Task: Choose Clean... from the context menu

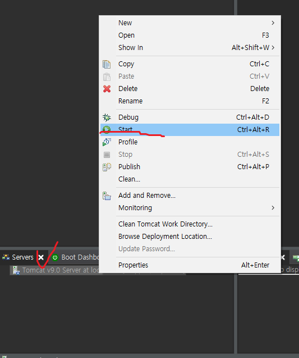Action: coord(190,179)
